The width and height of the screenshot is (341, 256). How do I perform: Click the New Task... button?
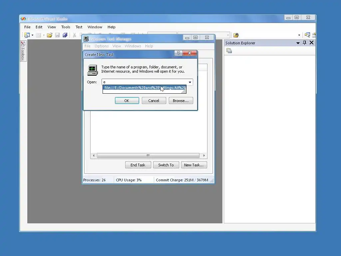click(194, 165)
